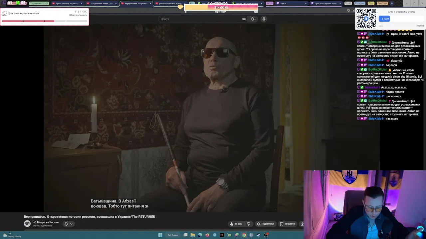Image resolution: width=426 pixels, height=239 pixels.
Task: Open Steam from the taskbar
Action: pos(259,235)
